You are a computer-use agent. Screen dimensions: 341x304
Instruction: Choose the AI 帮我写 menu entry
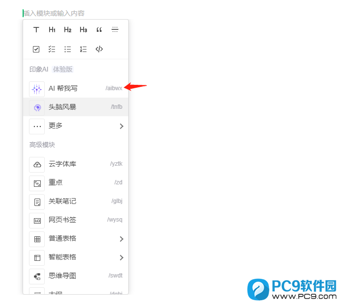pos(76,89)
